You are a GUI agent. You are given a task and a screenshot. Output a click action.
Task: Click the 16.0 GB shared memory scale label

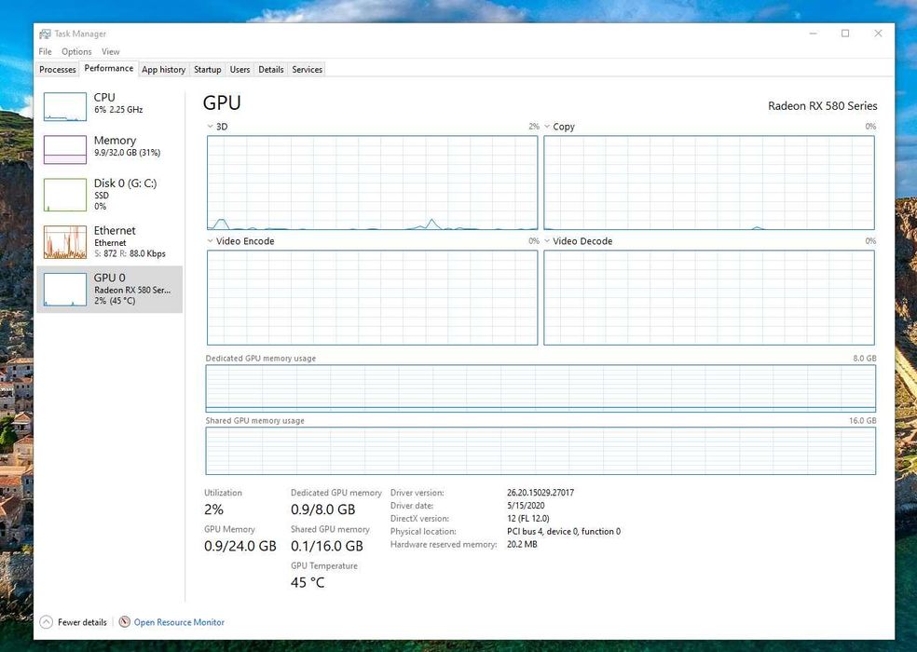click(x=863, y=420)
